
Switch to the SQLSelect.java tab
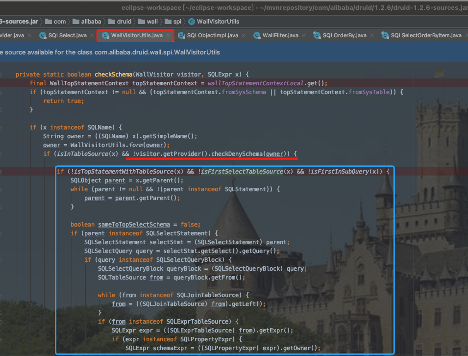tap(67, 35)
